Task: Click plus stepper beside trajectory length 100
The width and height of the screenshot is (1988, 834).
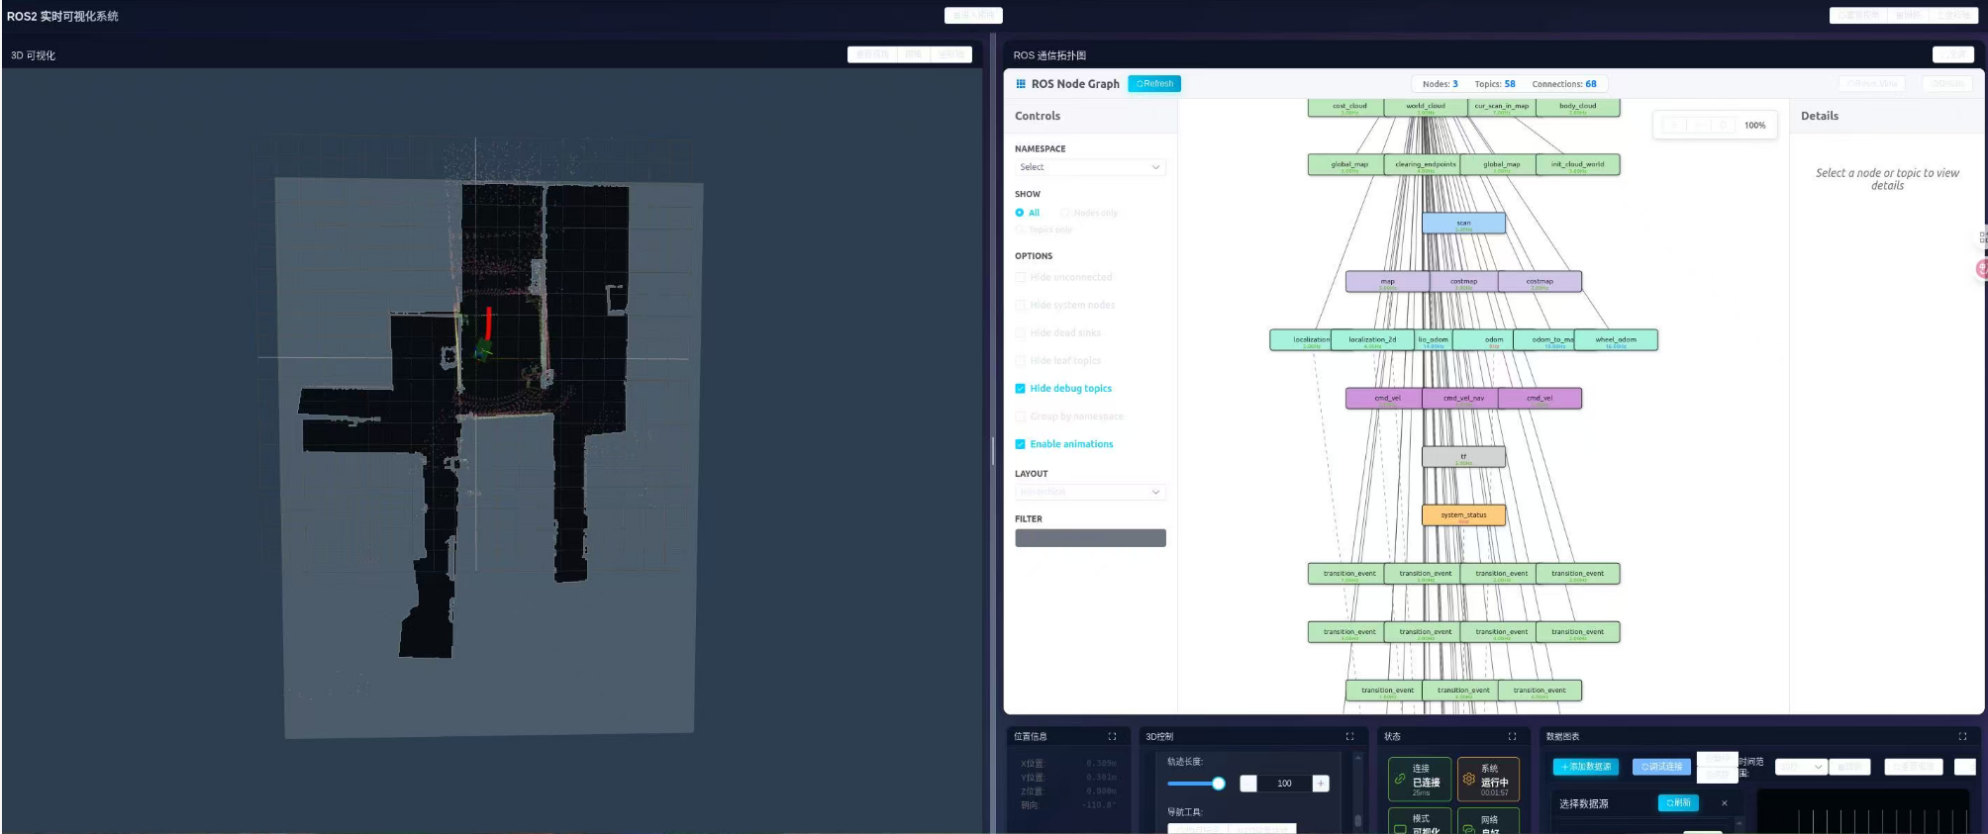Action: 1320,784
